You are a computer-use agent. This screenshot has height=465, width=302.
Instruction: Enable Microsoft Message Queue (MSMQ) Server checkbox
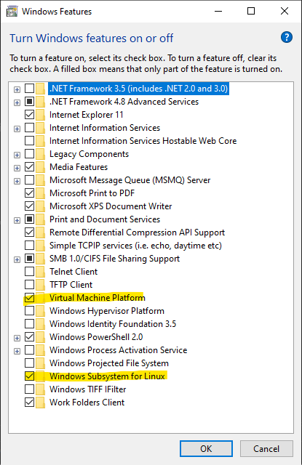pyautogui.click(x=29, y=180)
